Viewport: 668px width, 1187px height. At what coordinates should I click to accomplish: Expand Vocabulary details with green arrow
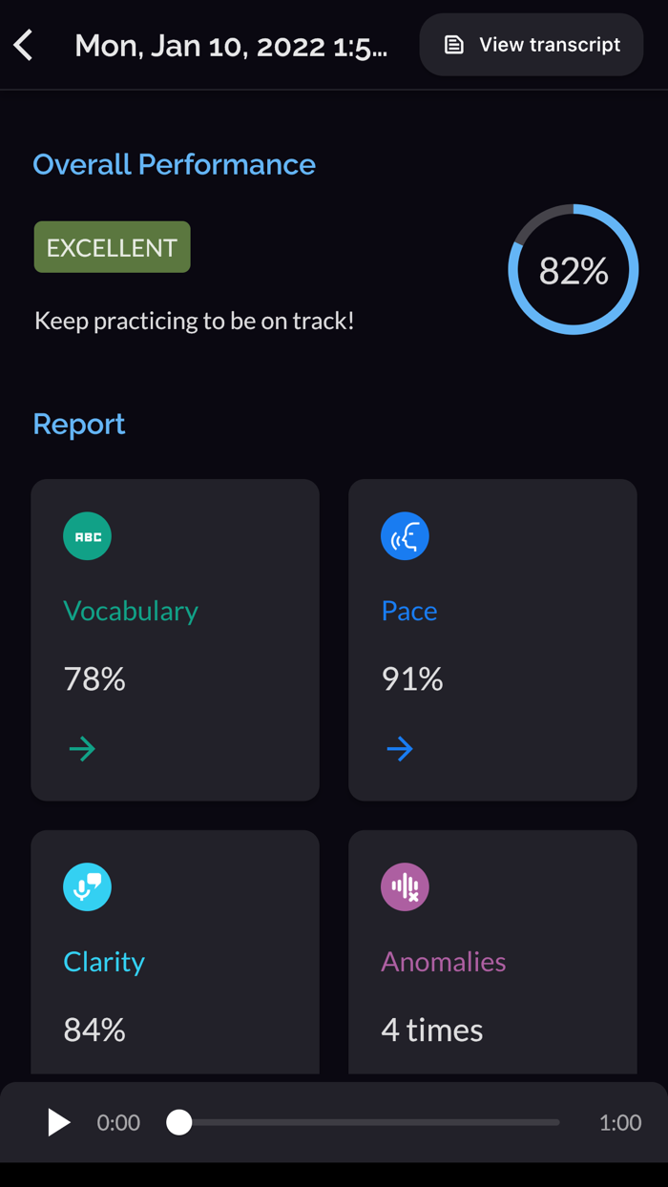click(82, 749)
